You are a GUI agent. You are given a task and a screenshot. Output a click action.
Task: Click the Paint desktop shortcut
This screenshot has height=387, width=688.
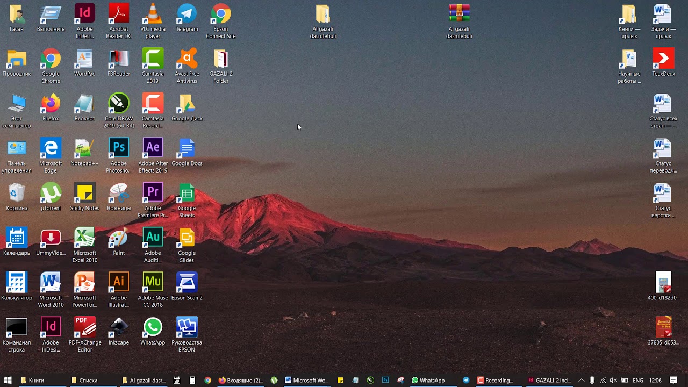(119, 242)
